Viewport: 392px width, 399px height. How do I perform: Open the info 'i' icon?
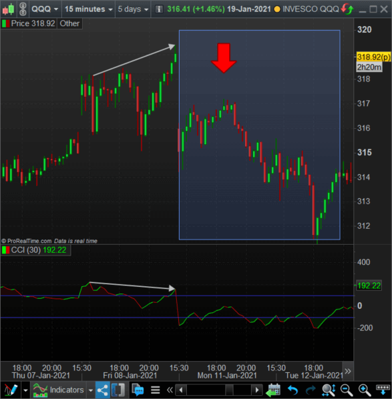point(159,9)
